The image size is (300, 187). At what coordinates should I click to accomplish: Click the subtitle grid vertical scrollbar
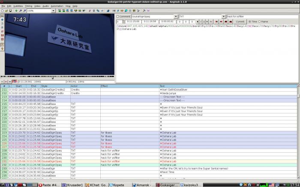tap(298, 132)
